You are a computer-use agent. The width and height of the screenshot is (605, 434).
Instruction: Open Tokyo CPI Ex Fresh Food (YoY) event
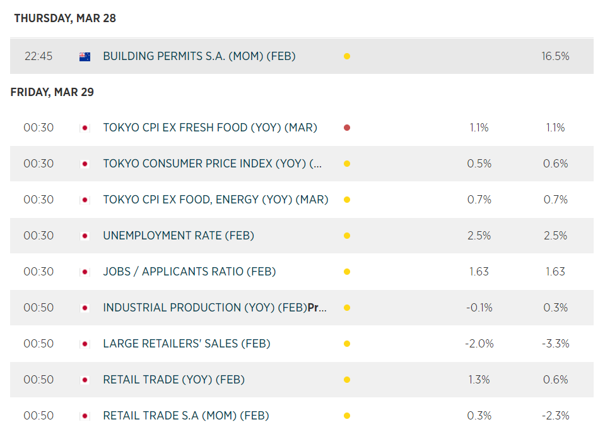tap(210, 128)
